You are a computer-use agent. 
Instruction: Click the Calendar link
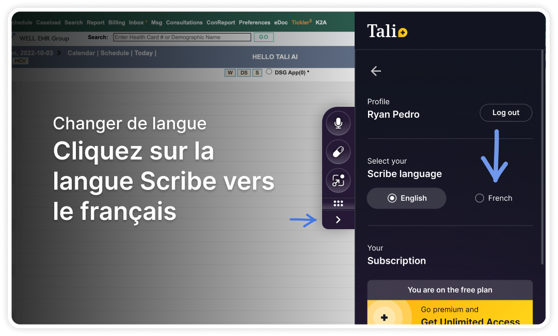81,53
